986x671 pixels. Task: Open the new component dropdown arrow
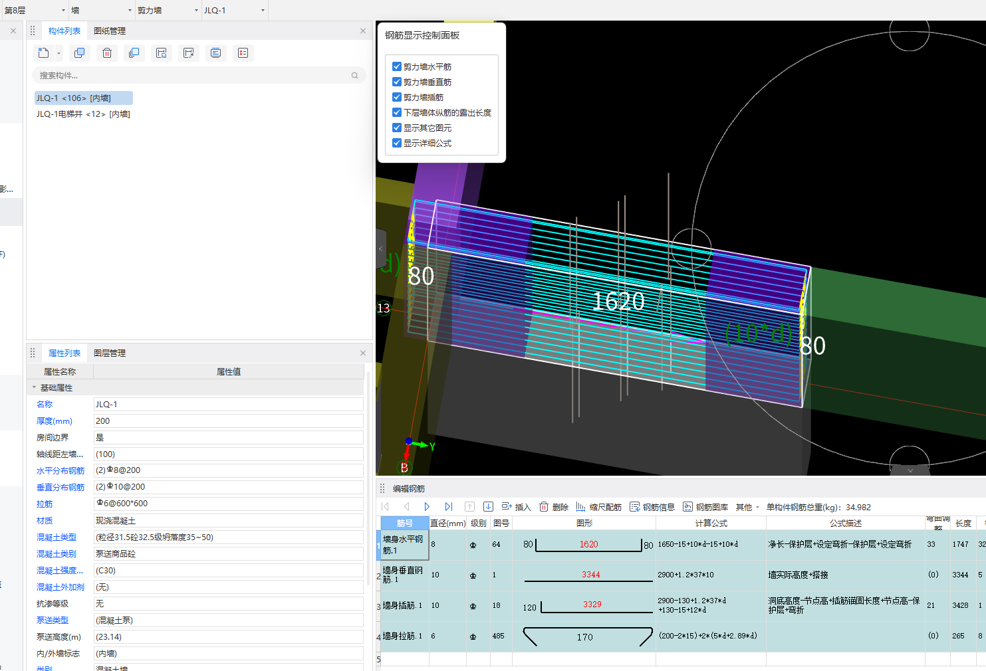click(x=59, y=53)
